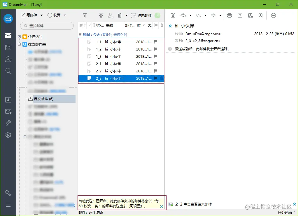Screen dimensions: 298x216
Task: Print the current email
Action: 229,15
